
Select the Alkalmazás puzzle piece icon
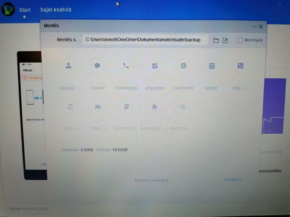tap(154, 107)
